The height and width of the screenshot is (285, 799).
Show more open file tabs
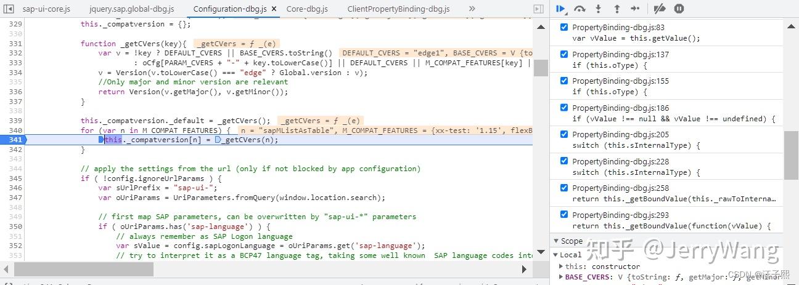point(472,9)
